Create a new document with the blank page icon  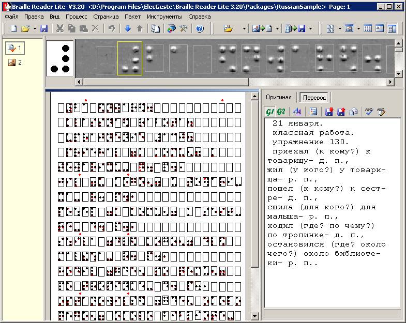point(13,28)
